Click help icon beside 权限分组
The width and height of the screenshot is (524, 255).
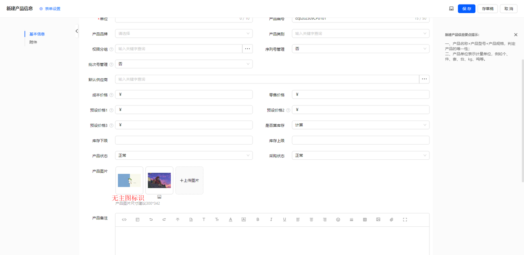(x=111, y=49)
